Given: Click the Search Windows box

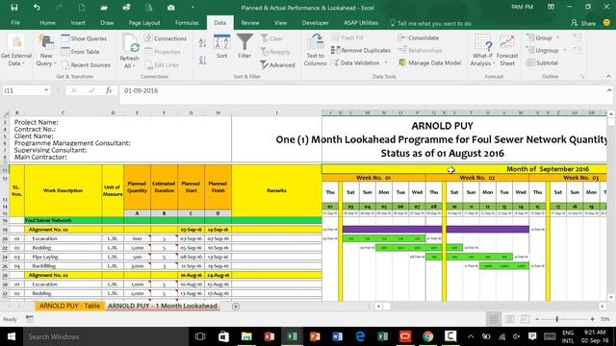Looking at the screenshot, I should click(105, 336).
